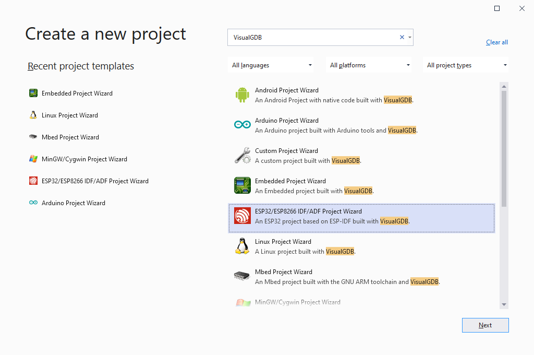Click the Embedded Project Wizard chip icon in results
Image resolution: width=534 pixels, height=355 pixels.
(x=242, y=185)
